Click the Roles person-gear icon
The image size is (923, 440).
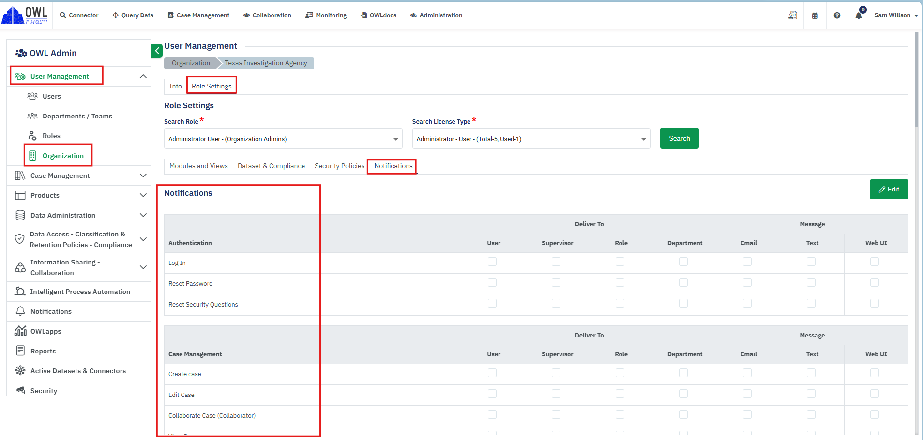pos(32,136)
